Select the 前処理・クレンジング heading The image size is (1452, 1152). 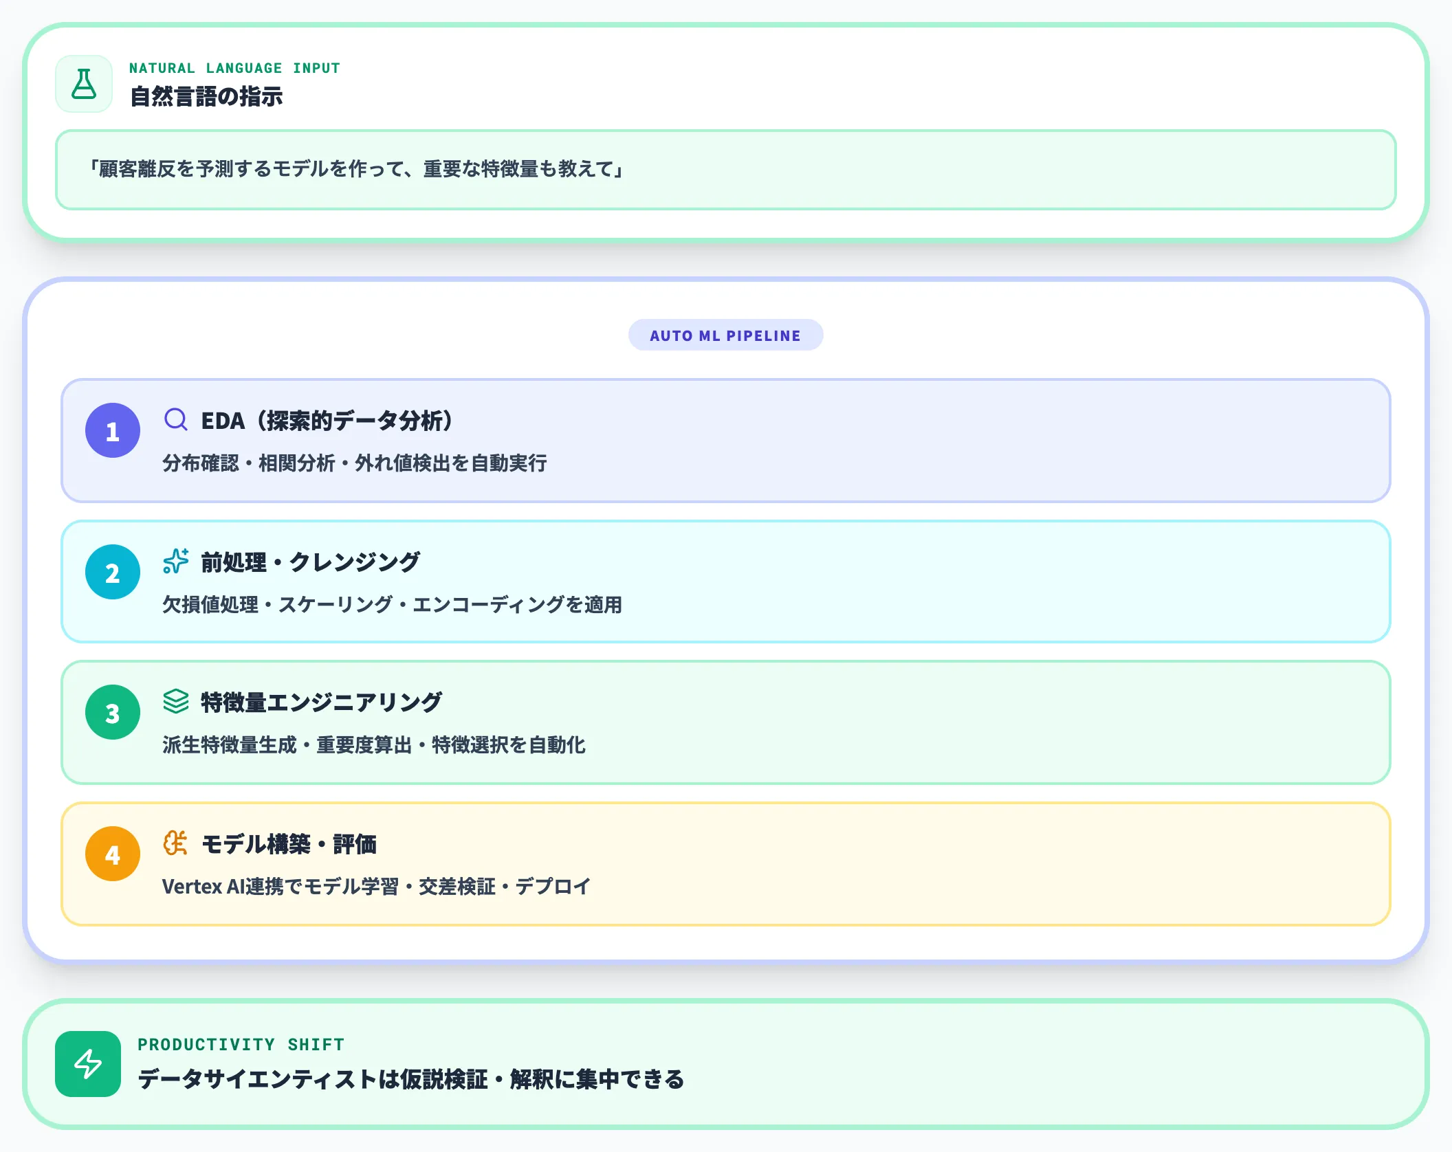[310, 562]
